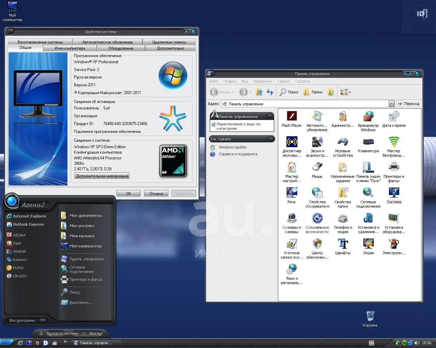Viewport: 436px width, 348px height.
Task: Open the Keyboard (Клавиатура) icon
Action: point(368,144)
